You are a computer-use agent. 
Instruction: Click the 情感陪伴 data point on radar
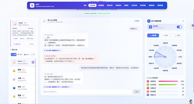click(154, 57)
